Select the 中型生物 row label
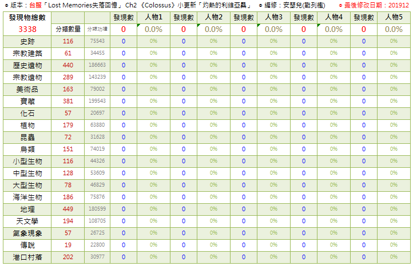 point(27,174)
